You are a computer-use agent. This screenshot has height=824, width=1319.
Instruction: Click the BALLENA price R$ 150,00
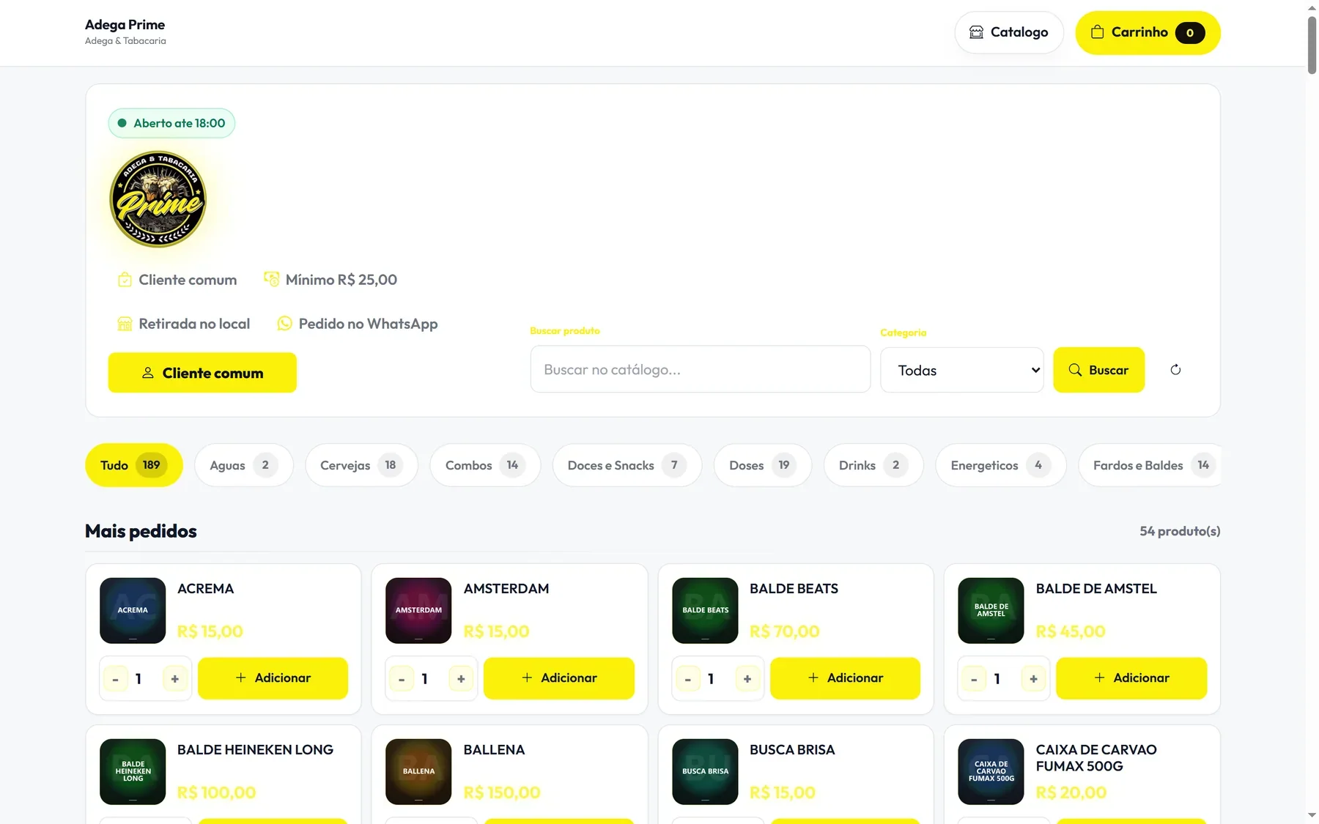click(502, 793)
